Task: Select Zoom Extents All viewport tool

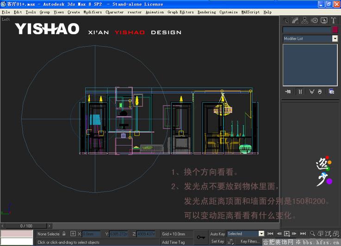Action: pyautogui.click(x=336, y=234)
